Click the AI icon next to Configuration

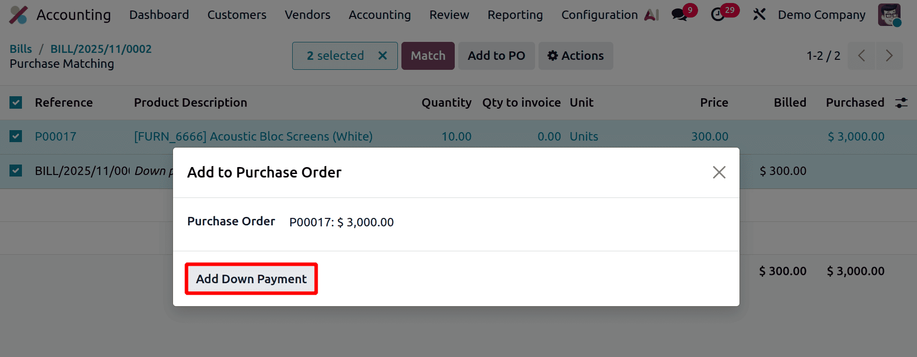coord(651,15)
